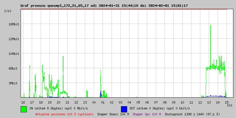Click the '[/s]' unit label
The image size is (236, 118).
click(8, 11)
